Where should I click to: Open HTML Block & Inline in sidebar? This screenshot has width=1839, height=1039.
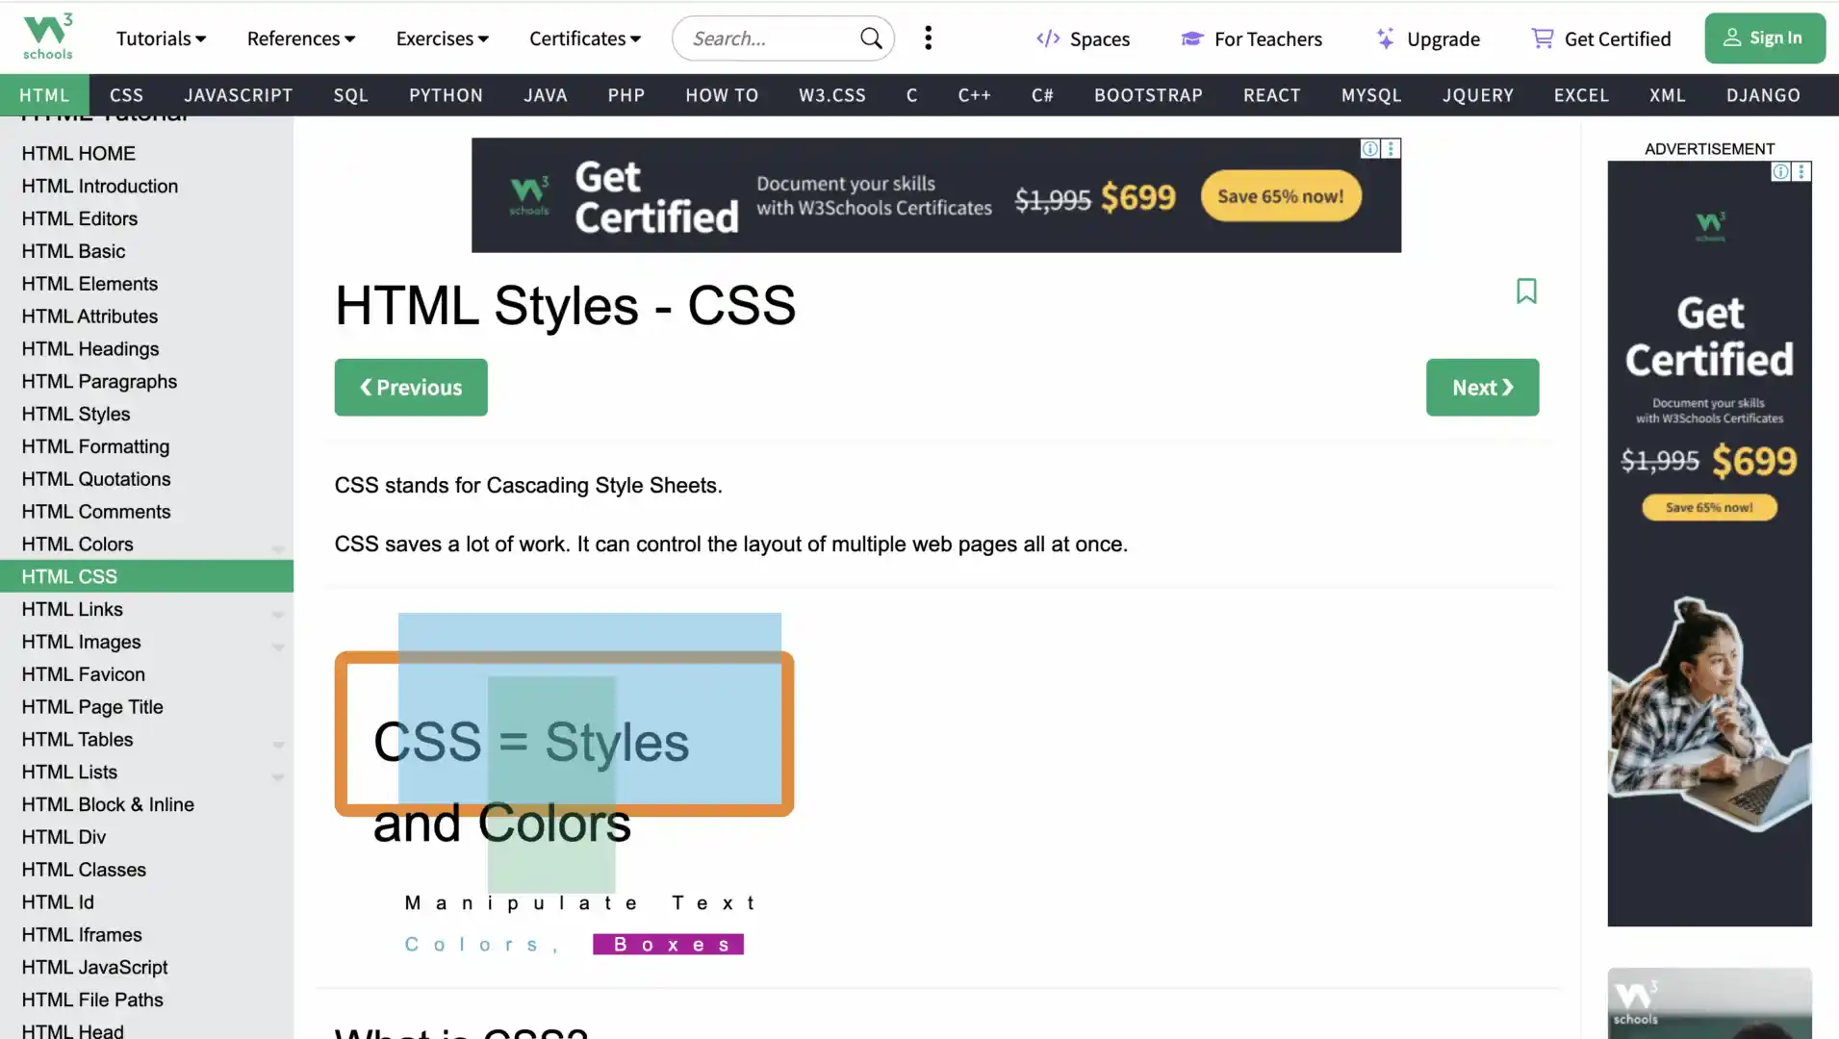click(x=146, y=805)
